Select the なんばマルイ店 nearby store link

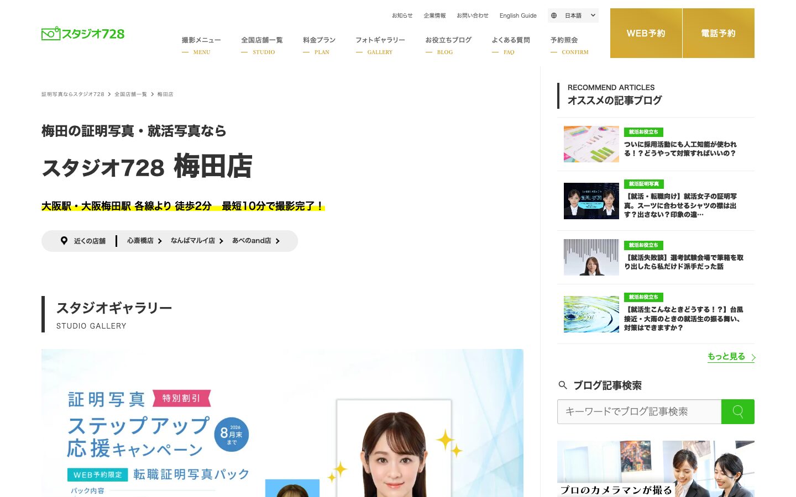point(197,241)
